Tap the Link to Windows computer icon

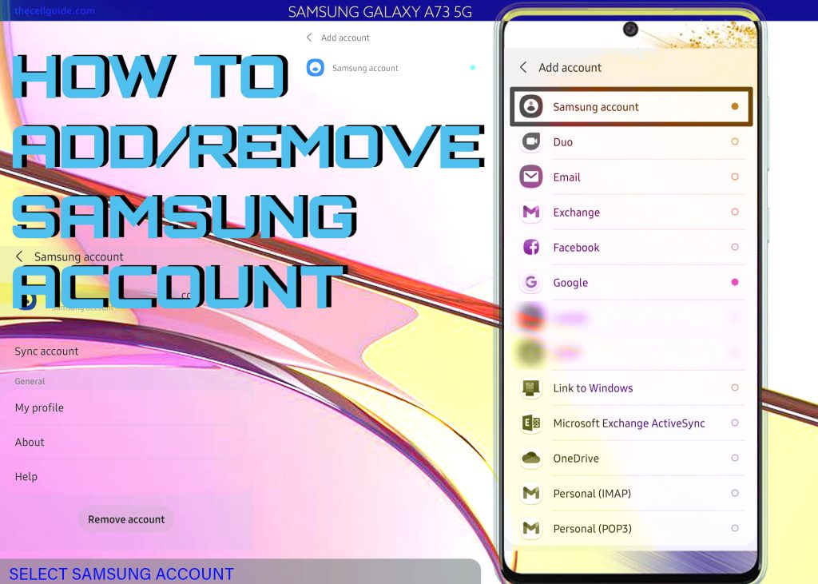click(531, 387)
